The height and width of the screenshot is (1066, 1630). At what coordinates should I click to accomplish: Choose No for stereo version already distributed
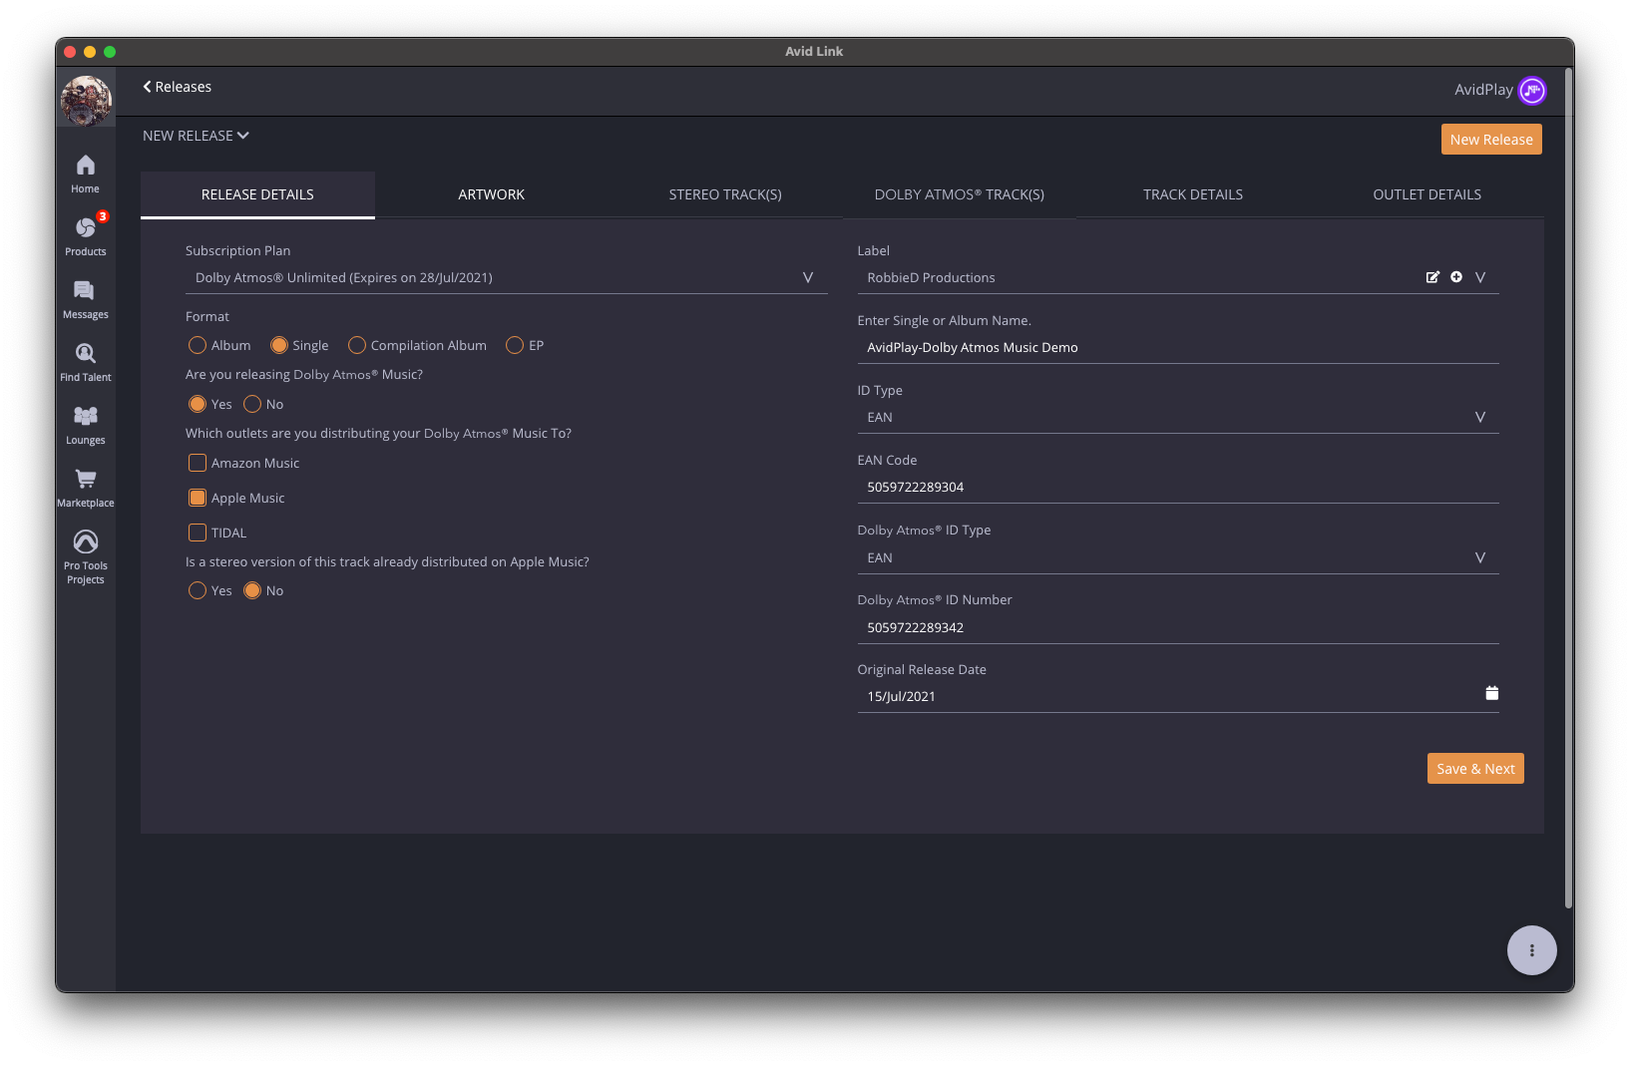tap(252, 590)
